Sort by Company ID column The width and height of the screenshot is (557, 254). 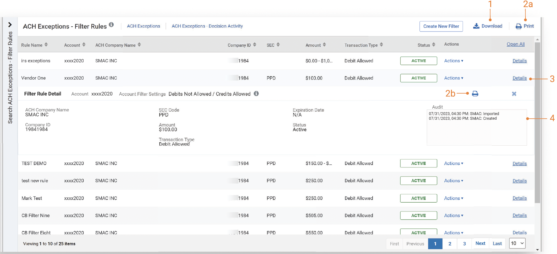point(255,45)
